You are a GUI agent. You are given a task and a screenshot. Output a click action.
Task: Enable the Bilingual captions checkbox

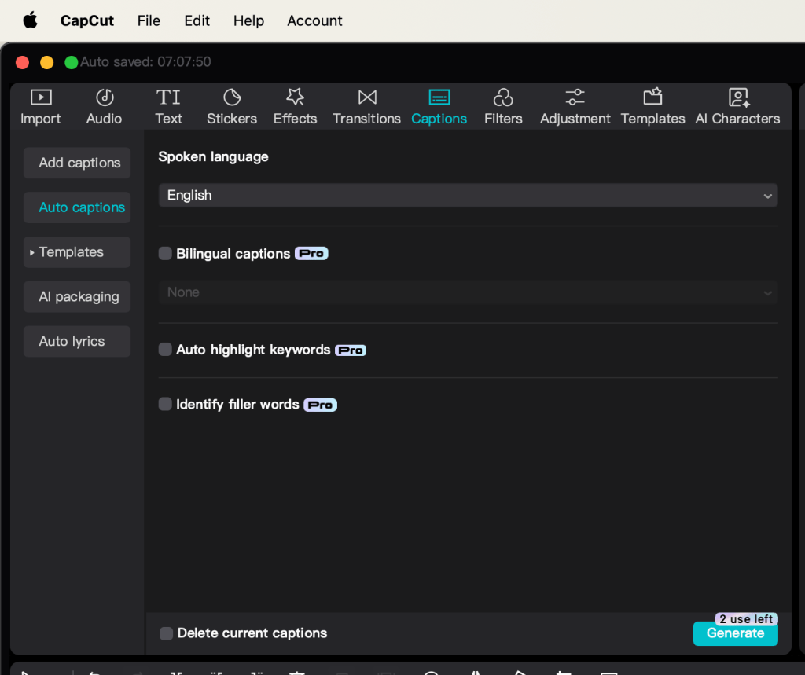pyautogui.click(x=165, y=254)
